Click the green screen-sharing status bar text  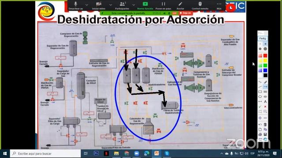pos(128,13)
